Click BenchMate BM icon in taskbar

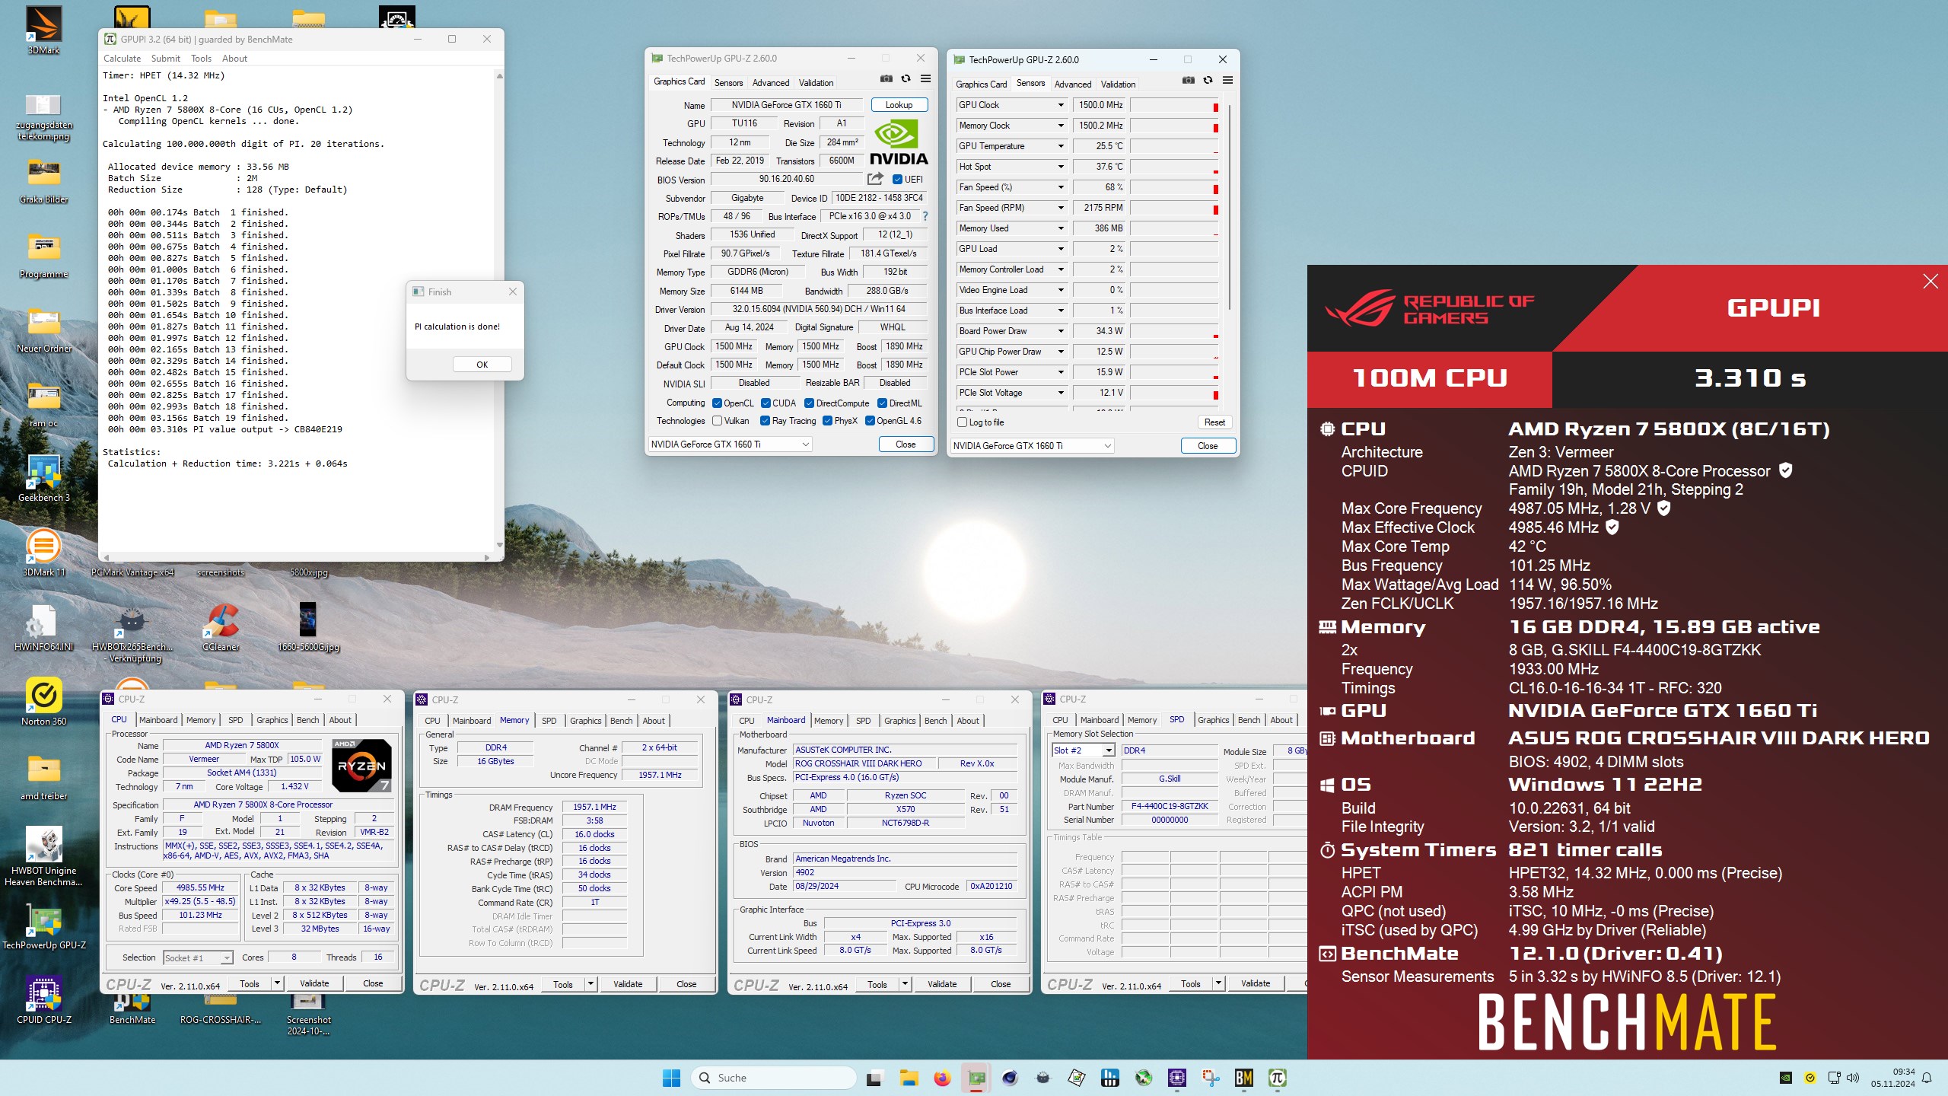pyautogui.click(x=1243, y=1078)
